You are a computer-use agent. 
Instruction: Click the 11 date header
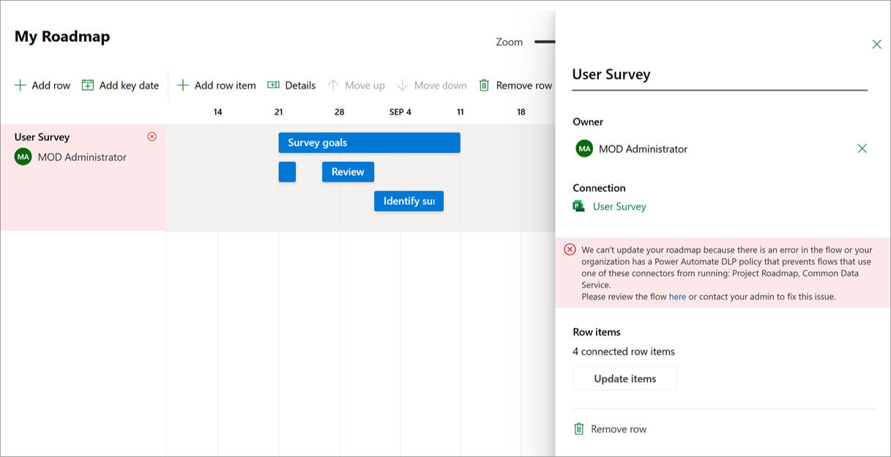(x=461, y=112)
